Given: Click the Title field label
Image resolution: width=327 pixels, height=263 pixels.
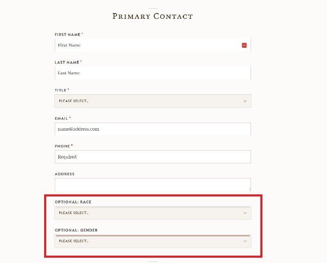Looking at the screenshot, I should [x=60, y=90].
